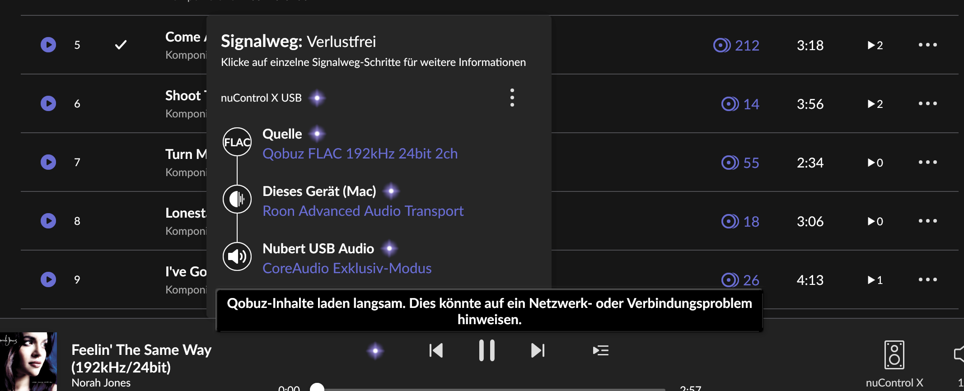This screenshot has width=964, height=391.
Task: Play track 7 with the purple play icon
Action: pyautogui.click(x=48, y=162)
